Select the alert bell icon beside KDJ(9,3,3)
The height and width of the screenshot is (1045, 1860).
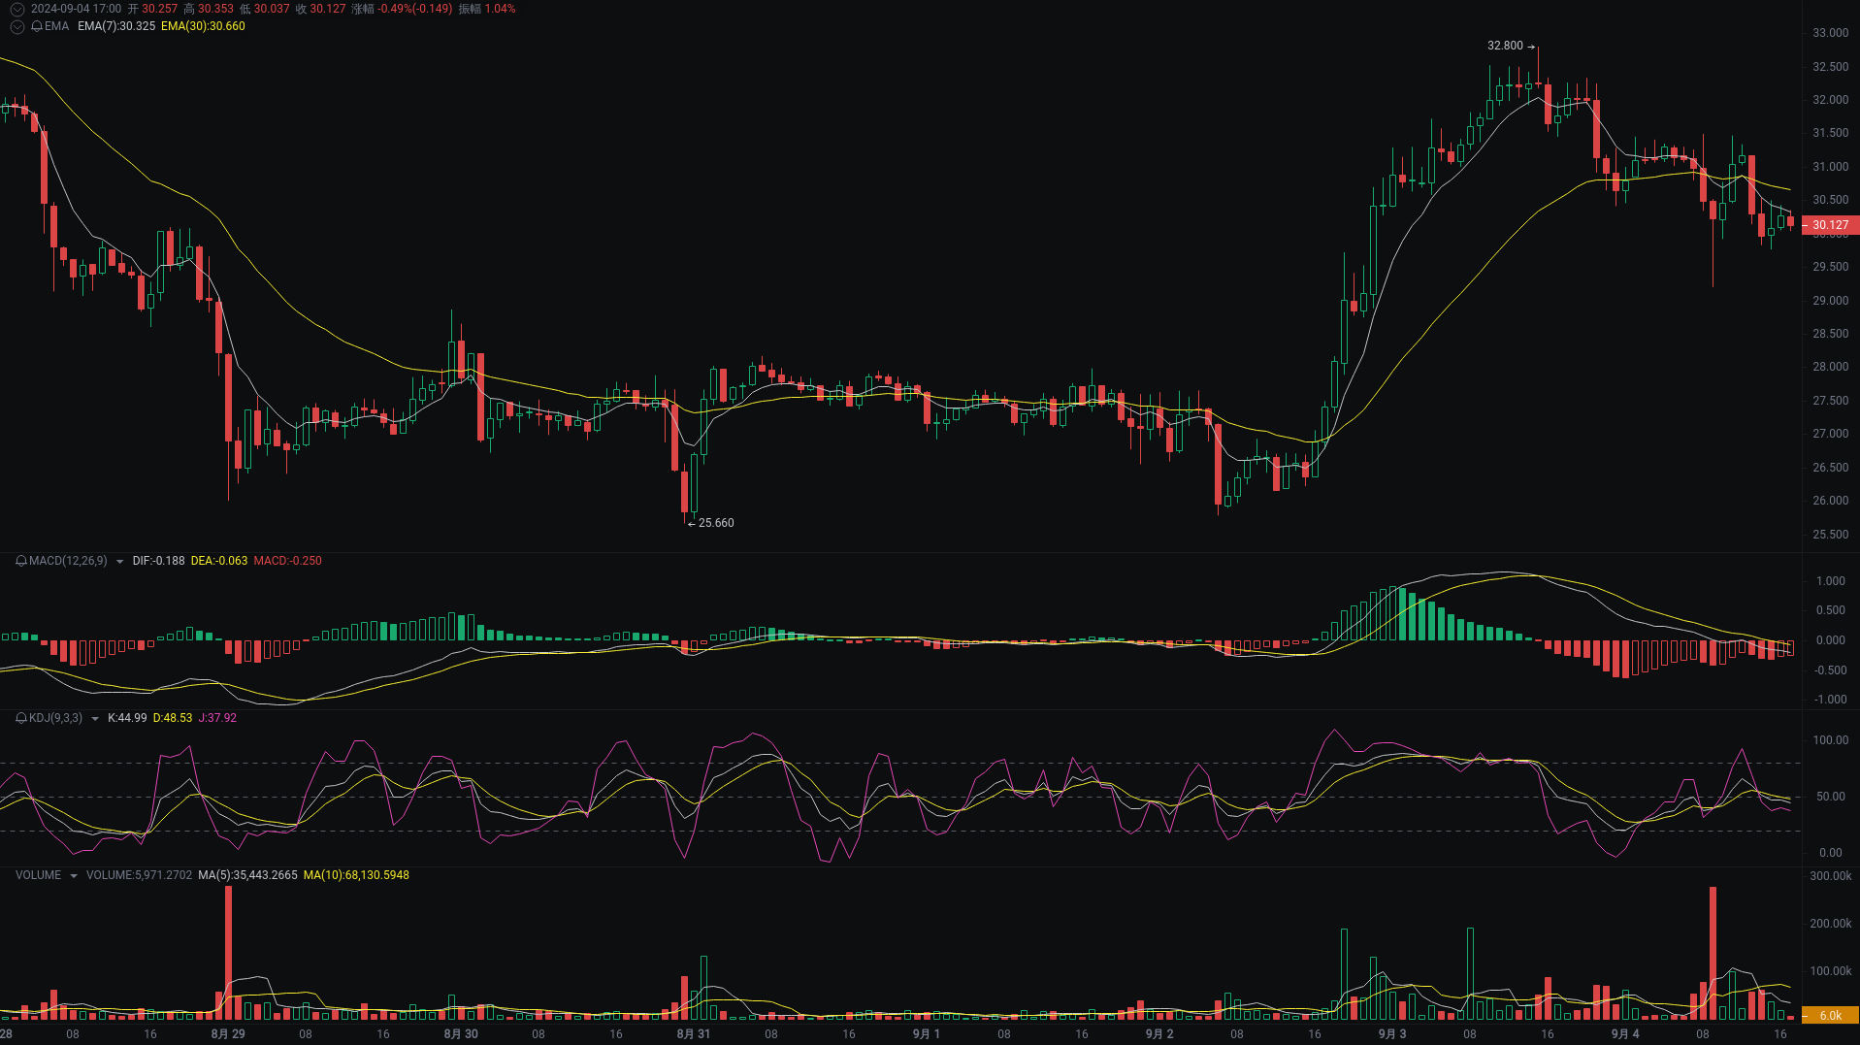pos(21,718)
